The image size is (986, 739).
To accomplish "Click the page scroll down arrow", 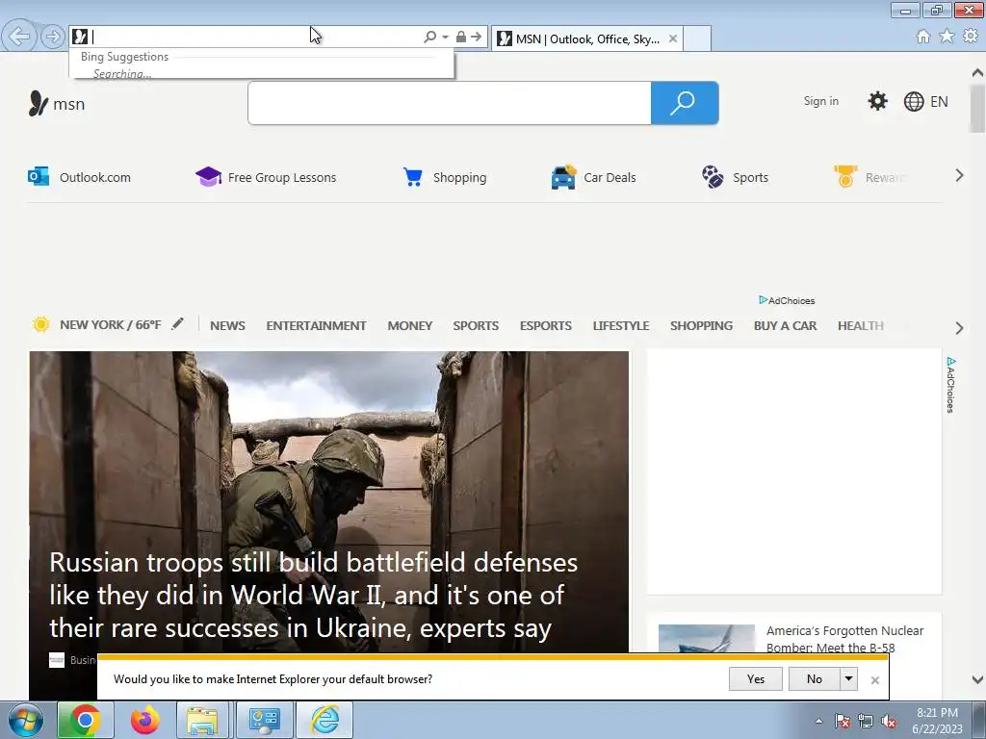I will point(977,679).
